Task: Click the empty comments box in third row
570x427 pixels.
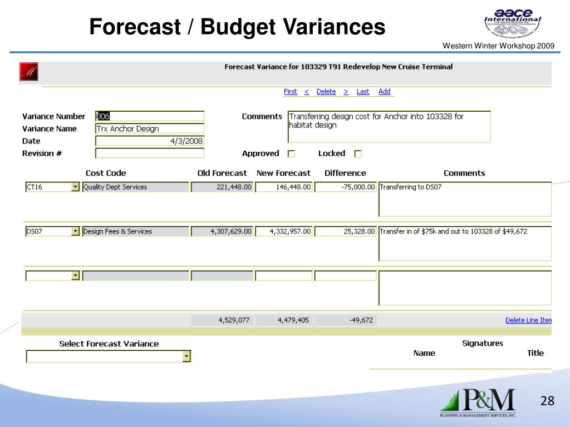Action: [x=465, y=288]
